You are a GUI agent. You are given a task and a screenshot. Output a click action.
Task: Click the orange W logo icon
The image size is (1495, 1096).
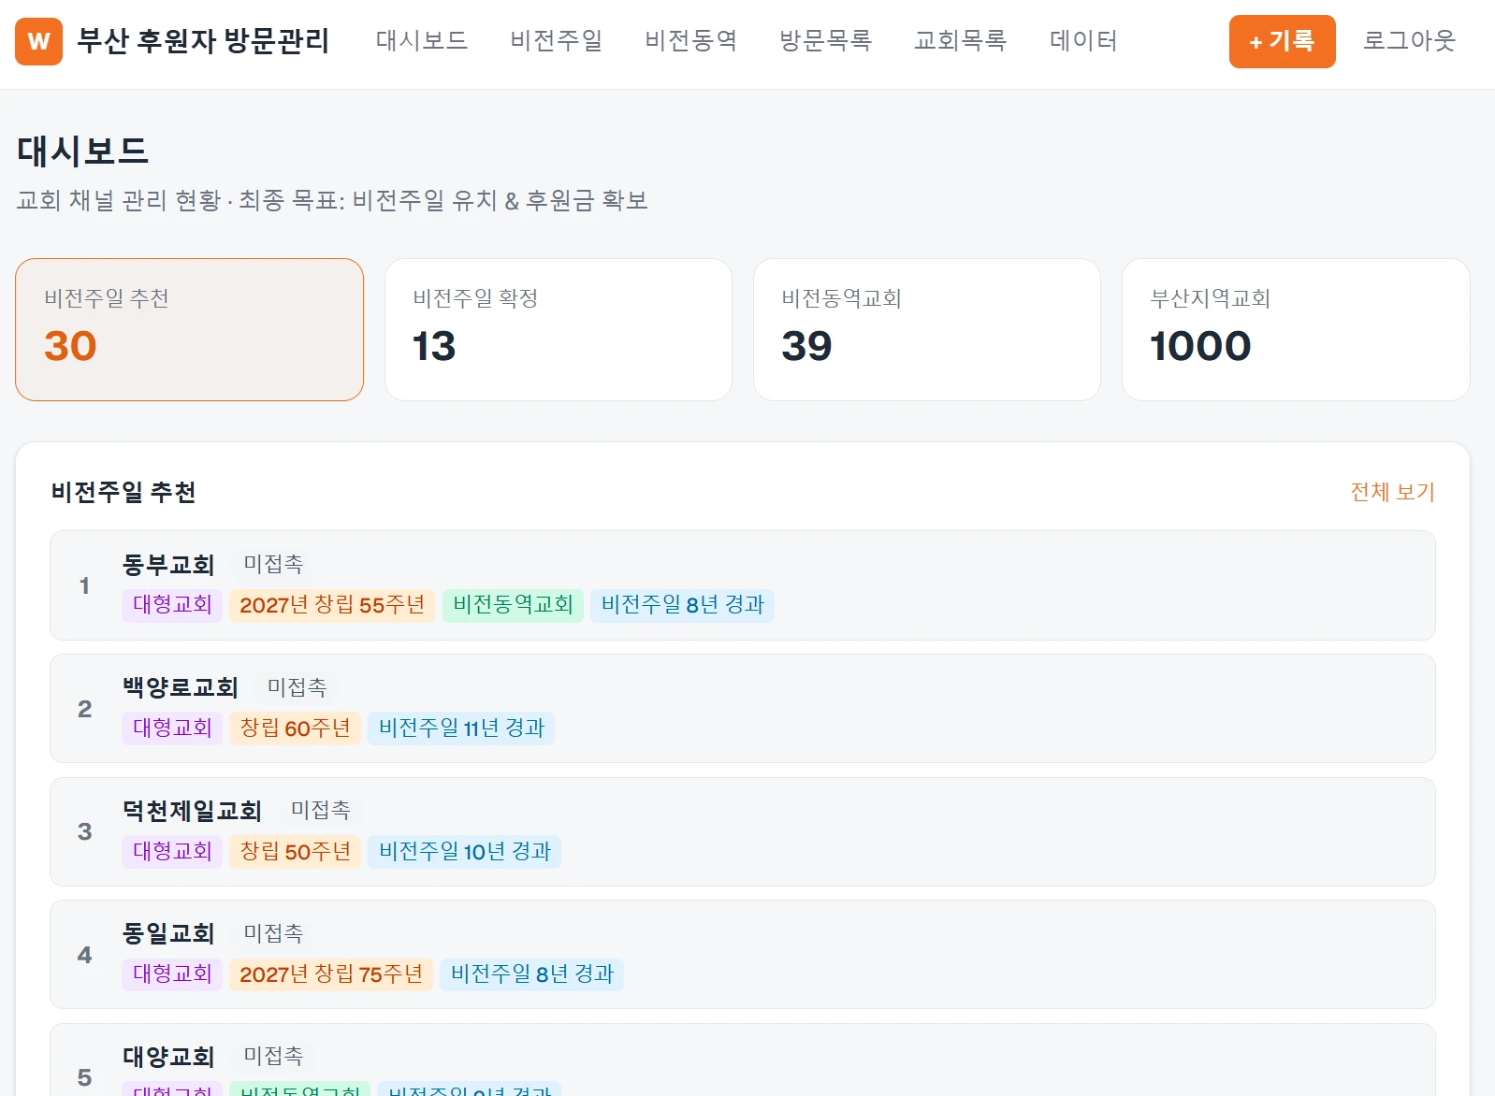click(x=38, y=41)
